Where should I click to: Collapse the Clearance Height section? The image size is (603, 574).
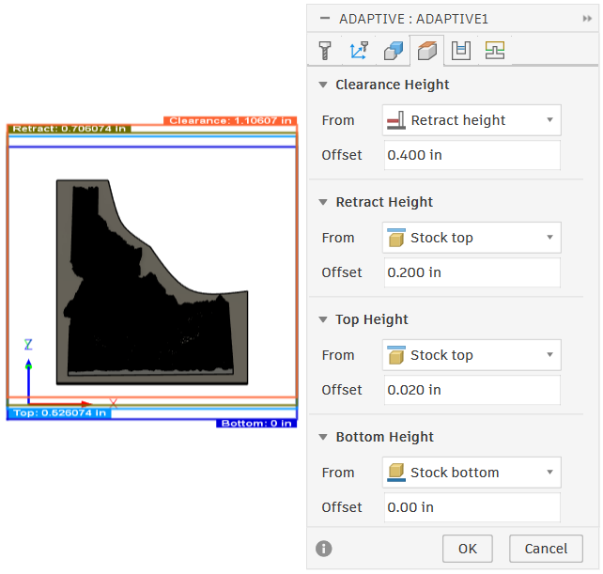(323, 85)
